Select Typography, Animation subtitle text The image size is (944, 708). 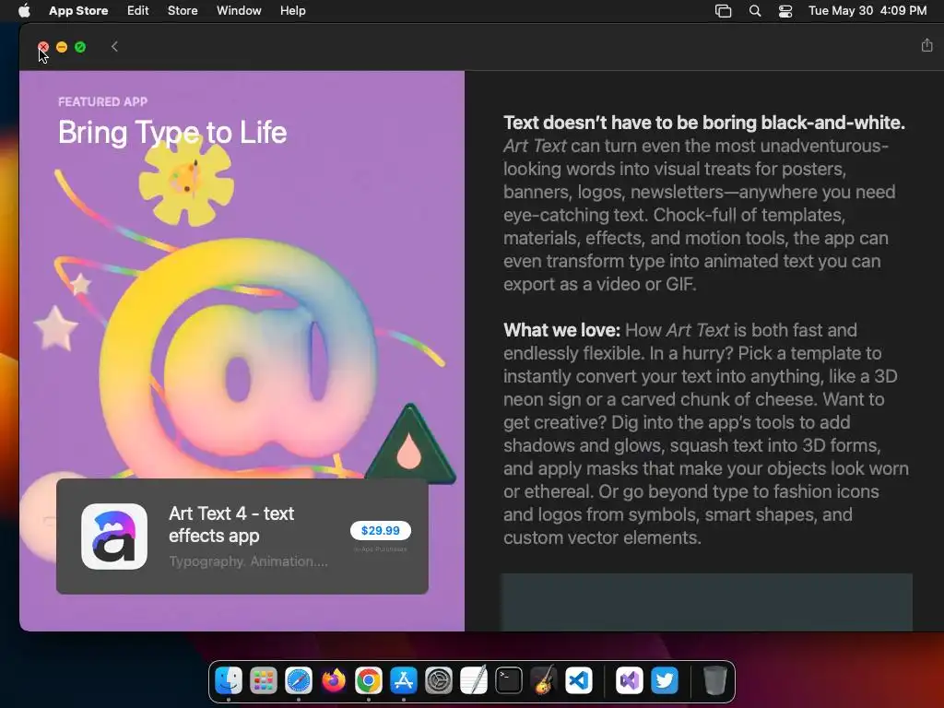[x=248, y=561]
